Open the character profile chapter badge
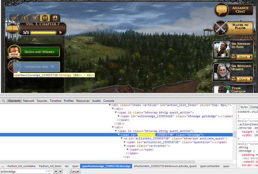This screenshot has width=258, height=174. click(55, 18)
